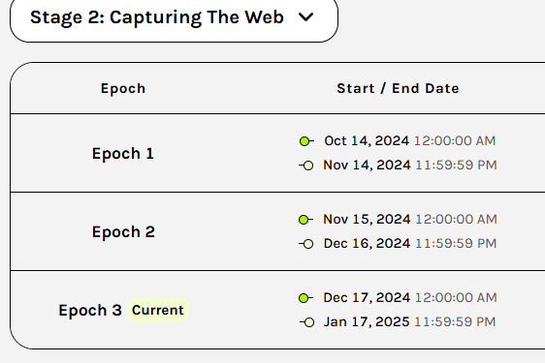The height and width of the screenshot is (363, 545).
Task: Open the Stage 2: Capturing The Web dropdown
Action: [x=174, y=18]
